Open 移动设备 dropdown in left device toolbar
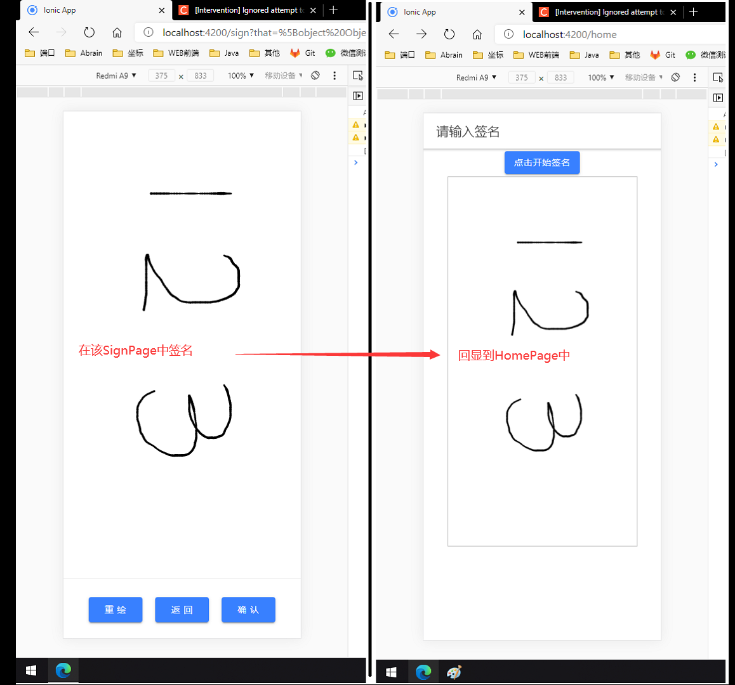The height and width of the screenshot is (685, 735). (x=284, y=75)
